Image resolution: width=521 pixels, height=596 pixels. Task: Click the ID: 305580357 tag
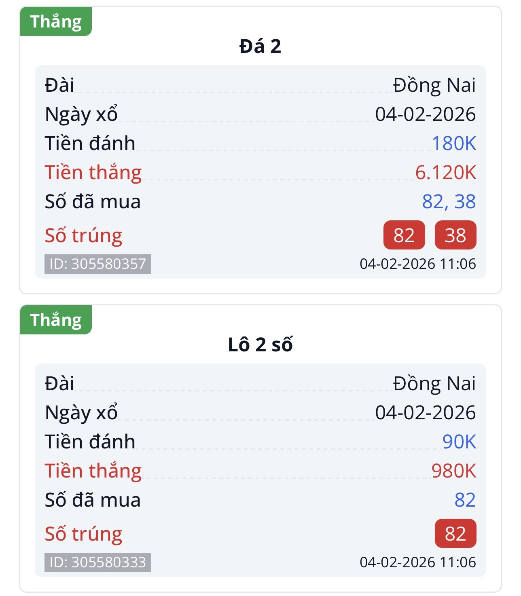97,264
